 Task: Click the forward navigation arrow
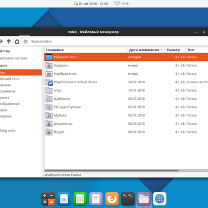tap(1, 41)
